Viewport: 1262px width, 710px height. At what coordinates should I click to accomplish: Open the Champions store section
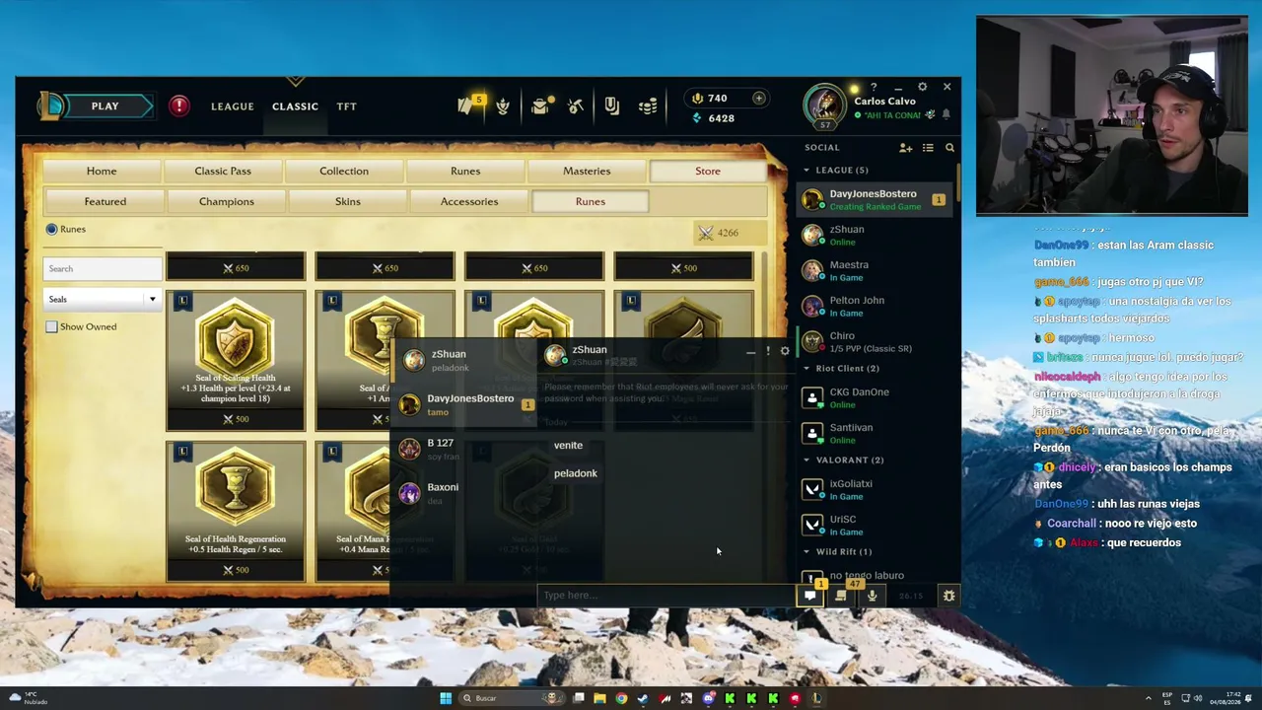click(x=227, y=201)
